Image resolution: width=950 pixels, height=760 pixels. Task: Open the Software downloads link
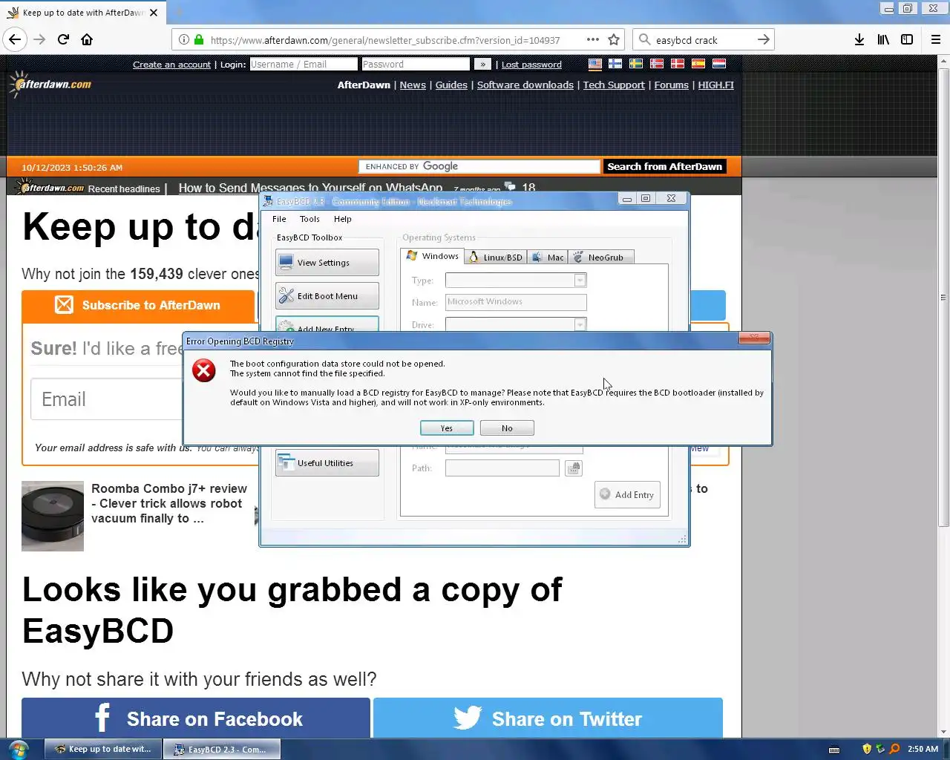[x=525, y=85]
